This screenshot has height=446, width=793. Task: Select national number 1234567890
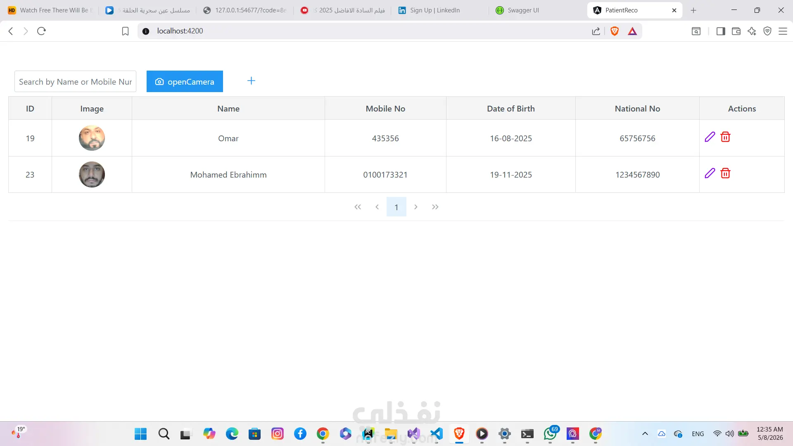coord(637,175)
